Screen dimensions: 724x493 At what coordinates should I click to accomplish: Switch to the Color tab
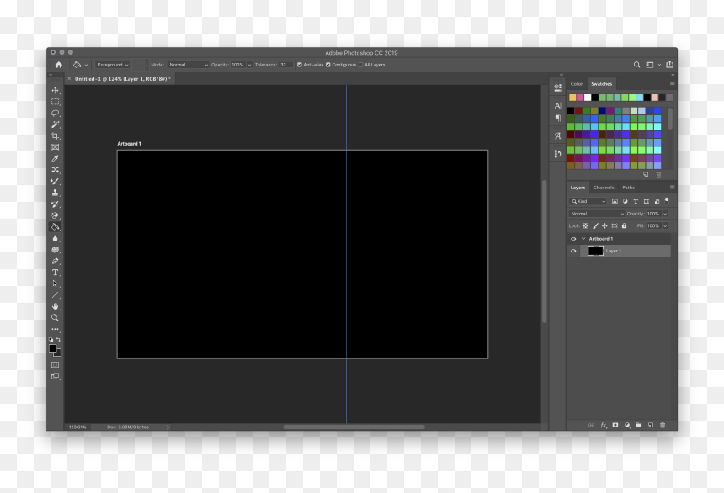[x=576, y=84]
